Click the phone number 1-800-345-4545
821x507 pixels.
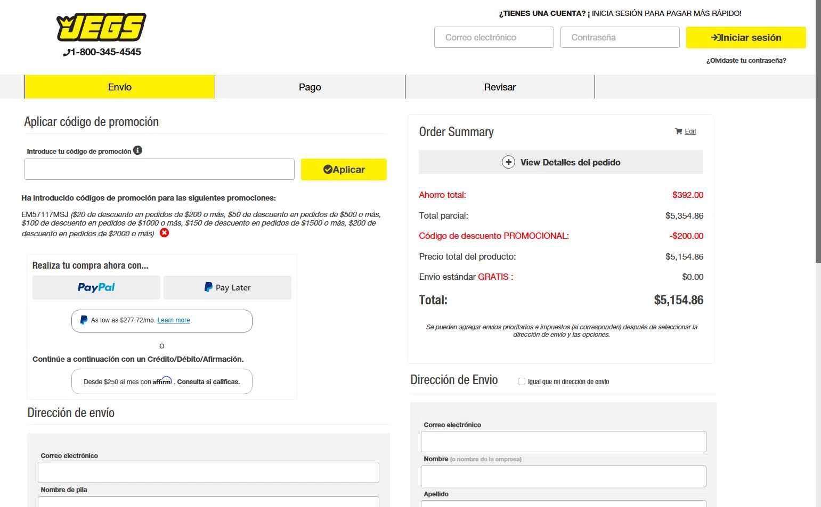(x=102, y=52)
